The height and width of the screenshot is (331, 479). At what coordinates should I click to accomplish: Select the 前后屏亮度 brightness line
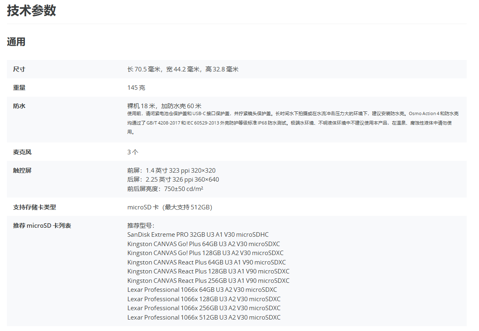(165, 189)
